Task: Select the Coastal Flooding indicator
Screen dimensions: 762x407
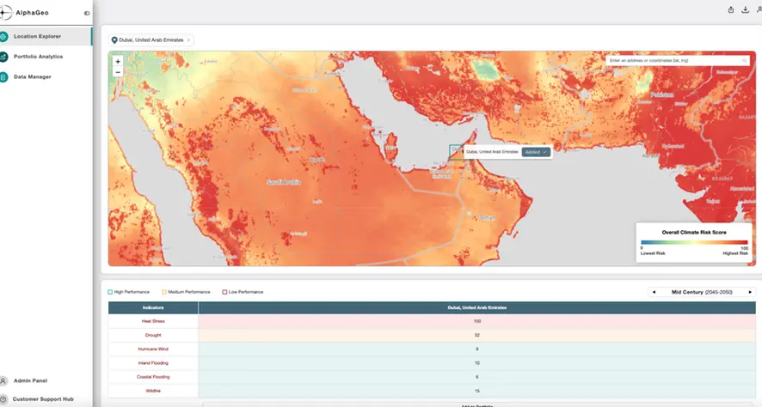Action: coord(153,377)
